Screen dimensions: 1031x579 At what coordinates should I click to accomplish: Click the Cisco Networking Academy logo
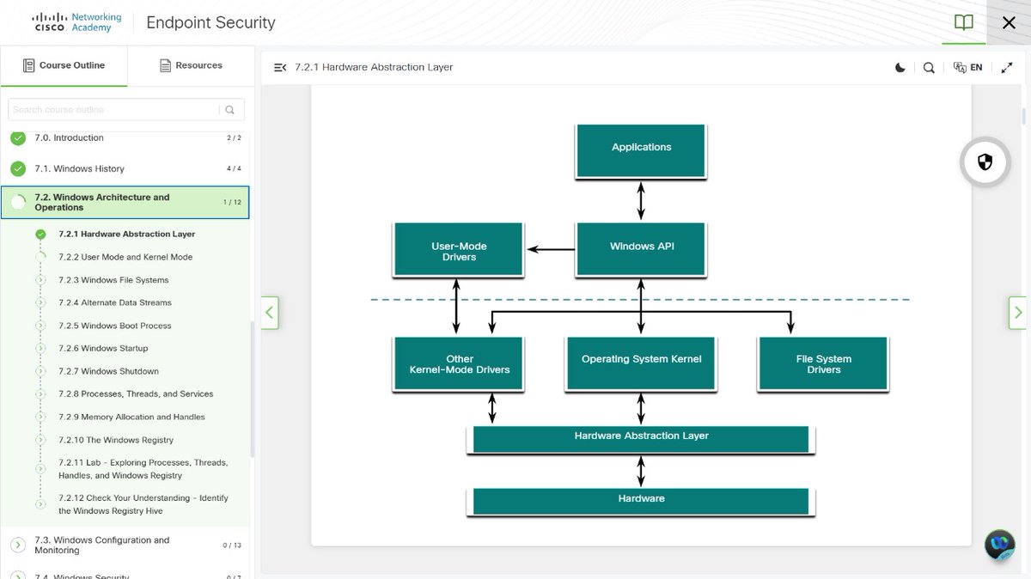(77, 22)
